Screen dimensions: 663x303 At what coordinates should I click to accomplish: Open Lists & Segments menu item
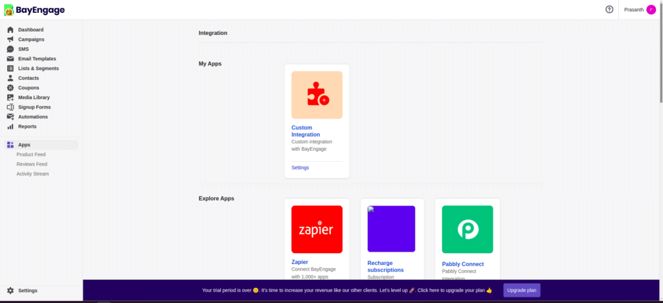click(38, 69)
